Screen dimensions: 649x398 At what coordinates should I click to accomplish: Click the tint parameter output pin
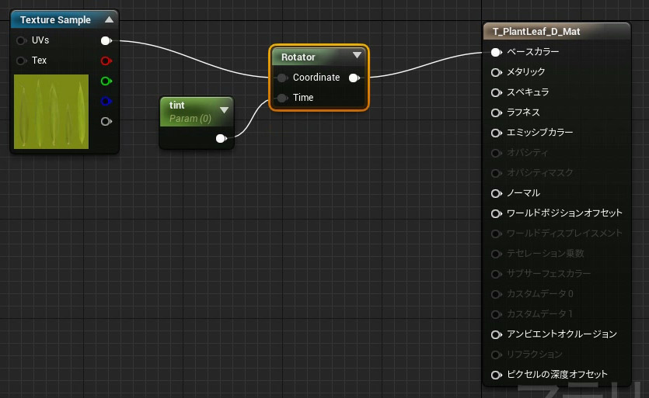tap(222, 139)
